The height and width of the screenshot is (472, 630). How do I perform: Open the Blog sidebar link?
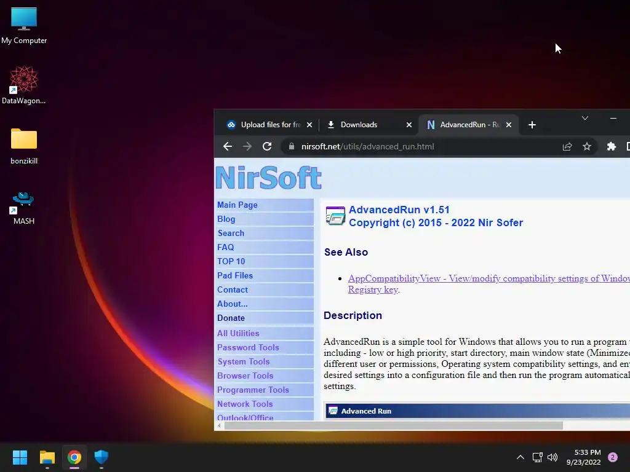click(226, 219)
